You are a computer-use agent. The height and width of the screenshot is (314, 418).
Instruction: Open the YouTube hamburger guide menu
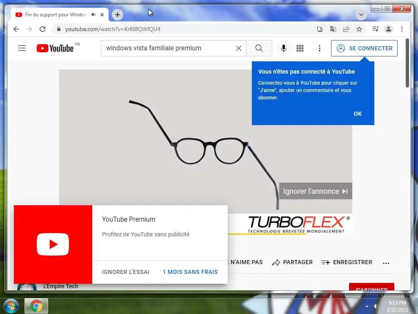pyautogui.click(x=22, y=48)
